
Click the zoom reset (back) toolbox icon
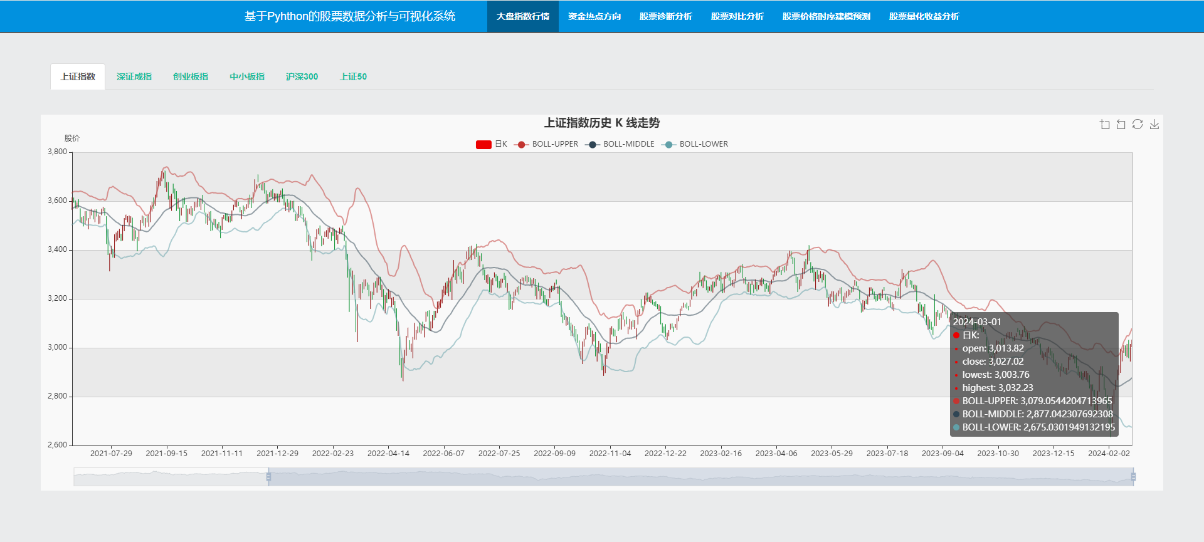pos(1121,124)
